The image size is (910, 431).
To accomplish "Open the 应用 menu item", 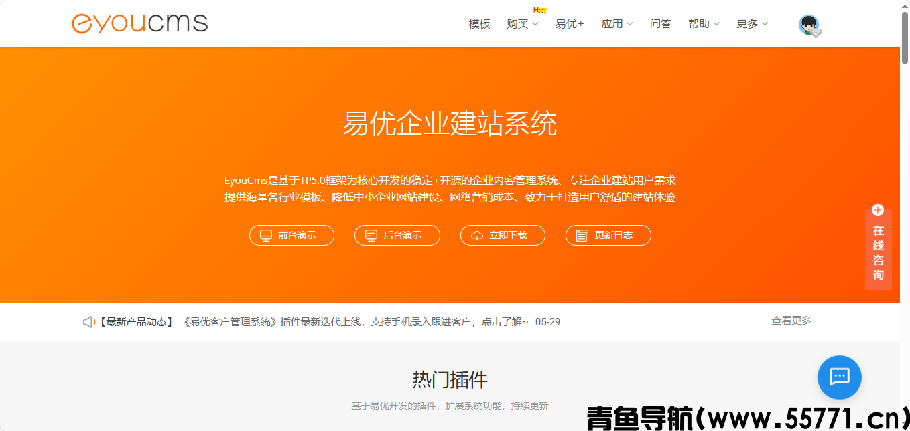I will coord(612,24).
